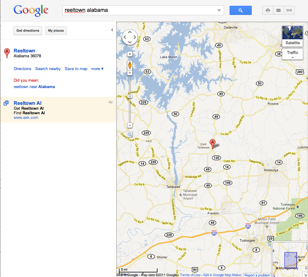Click the red A marker on map
This screenshot has width=308, height=277.
coord(212,144)
